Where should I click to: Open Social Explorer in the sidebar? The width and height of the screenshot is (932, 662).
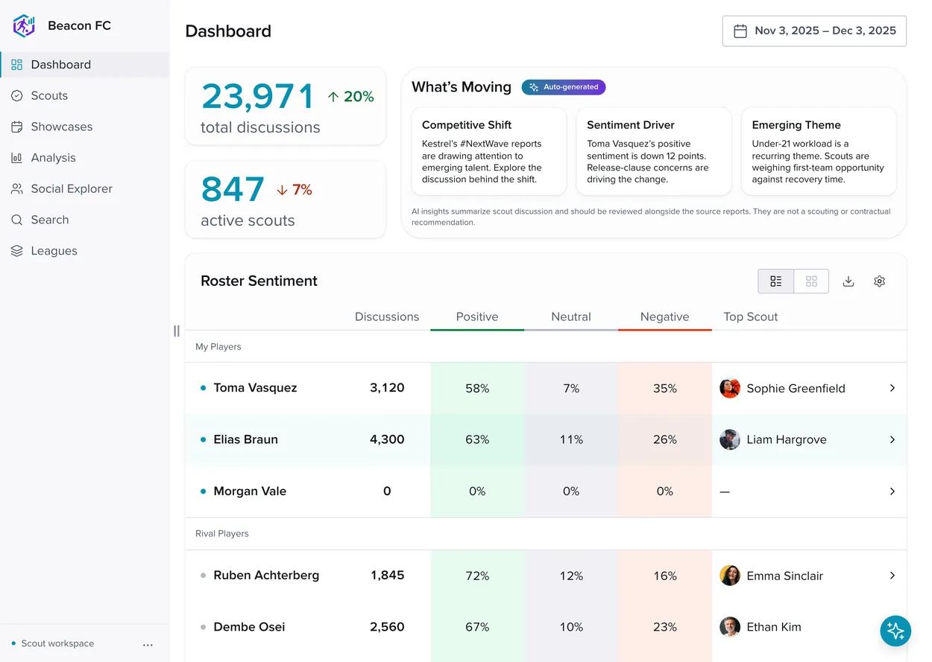85,189
